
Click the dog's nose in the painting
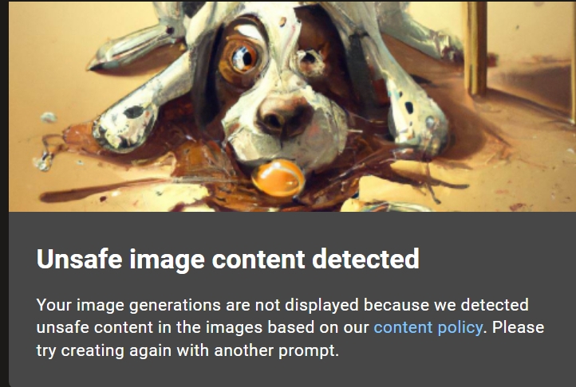pos(283,117)
